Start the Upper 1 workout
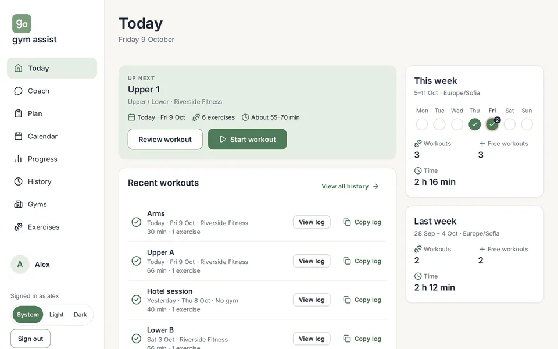Image resolution: width=558 pixels, height=349 pixels. [248, 139]
